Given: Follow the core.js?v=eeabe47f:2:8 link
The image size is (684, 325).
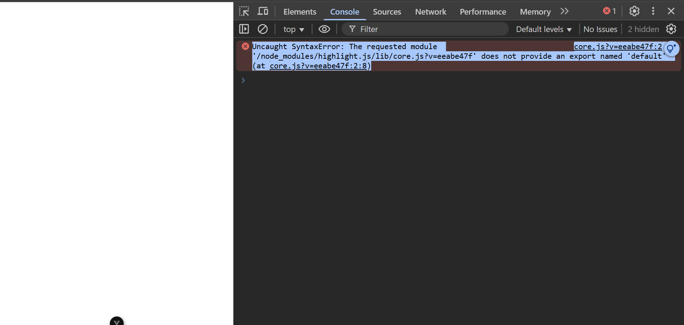Looking at the screenshot, I should (x=318, y=66).
